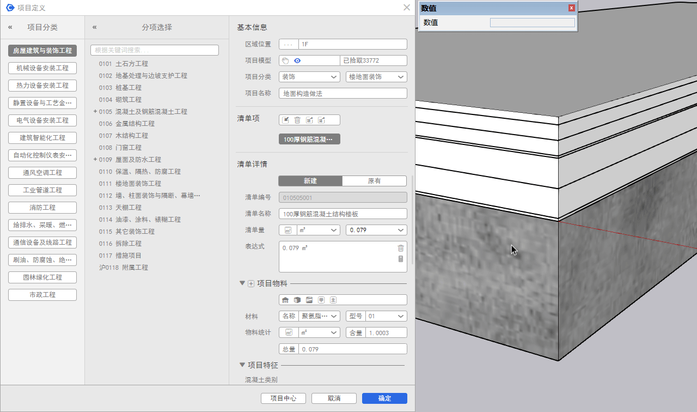
Task: Delete the list item with the 清单项 trash icon
Action: [x=297, y=120]
